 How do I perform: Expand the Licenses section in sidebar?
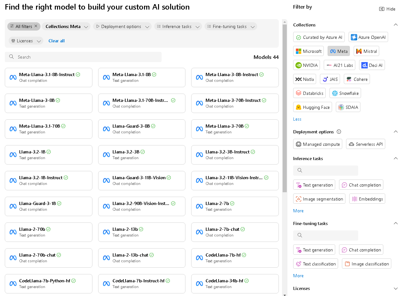(x=396, y=288)
